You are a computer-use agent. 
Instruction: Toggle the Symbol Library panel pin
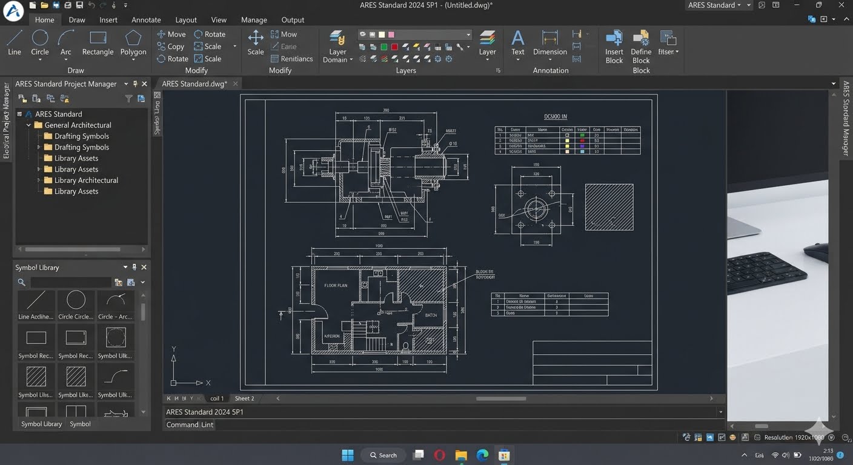click(x=135, y=267)
